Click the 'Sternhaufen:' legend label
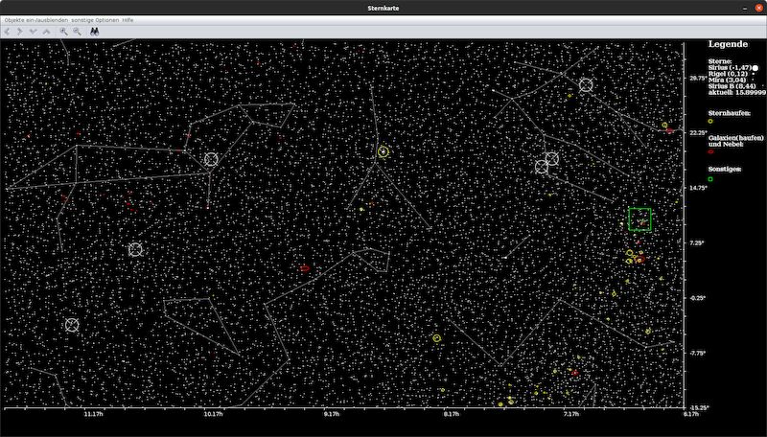 point(730,113)
